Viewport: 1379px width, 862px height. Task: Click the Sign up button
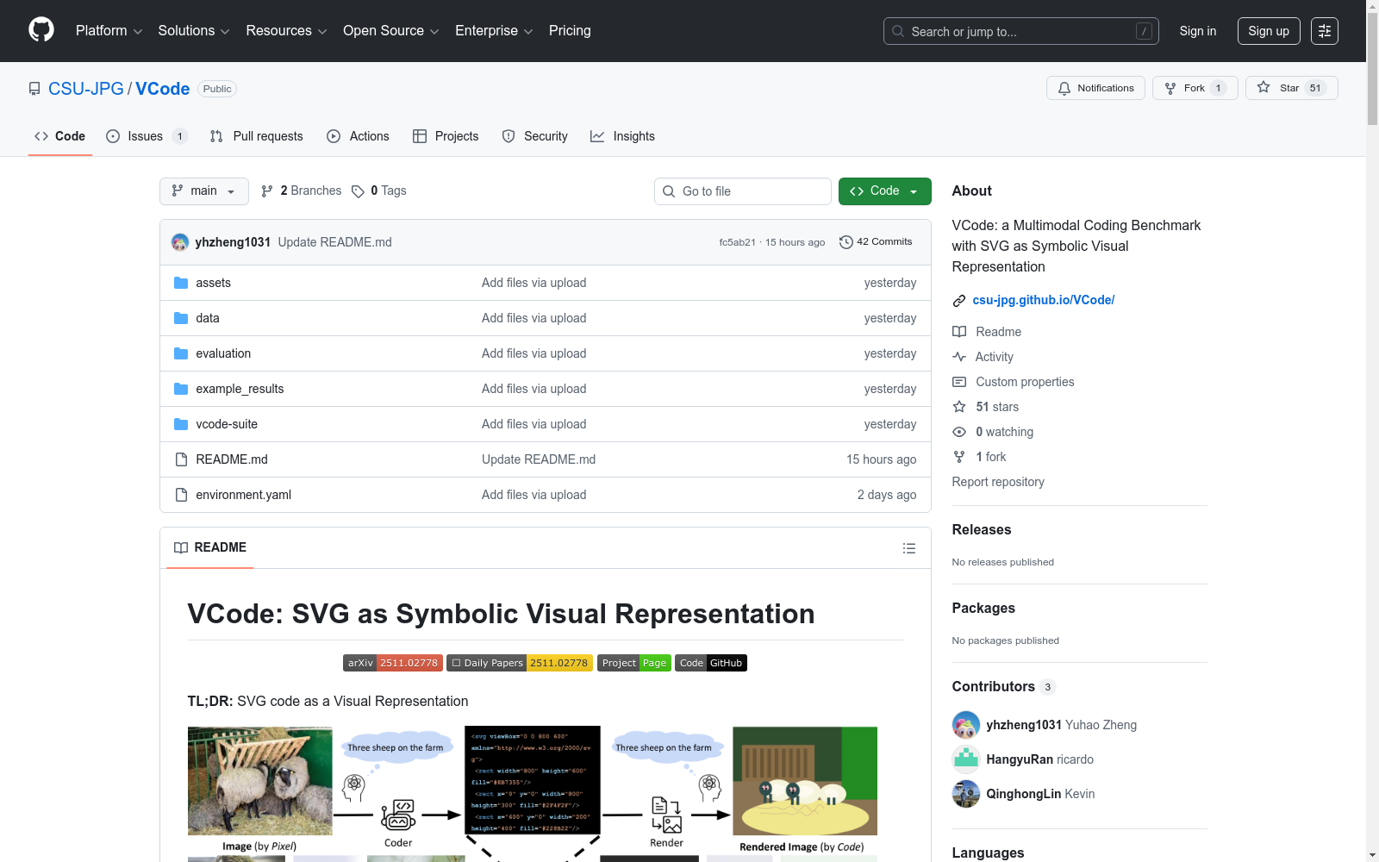click(1269, 31)
